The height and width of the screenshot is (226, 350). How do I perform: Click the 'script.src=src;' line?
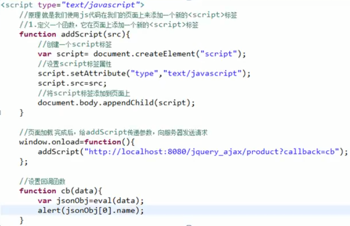[72, 84]
